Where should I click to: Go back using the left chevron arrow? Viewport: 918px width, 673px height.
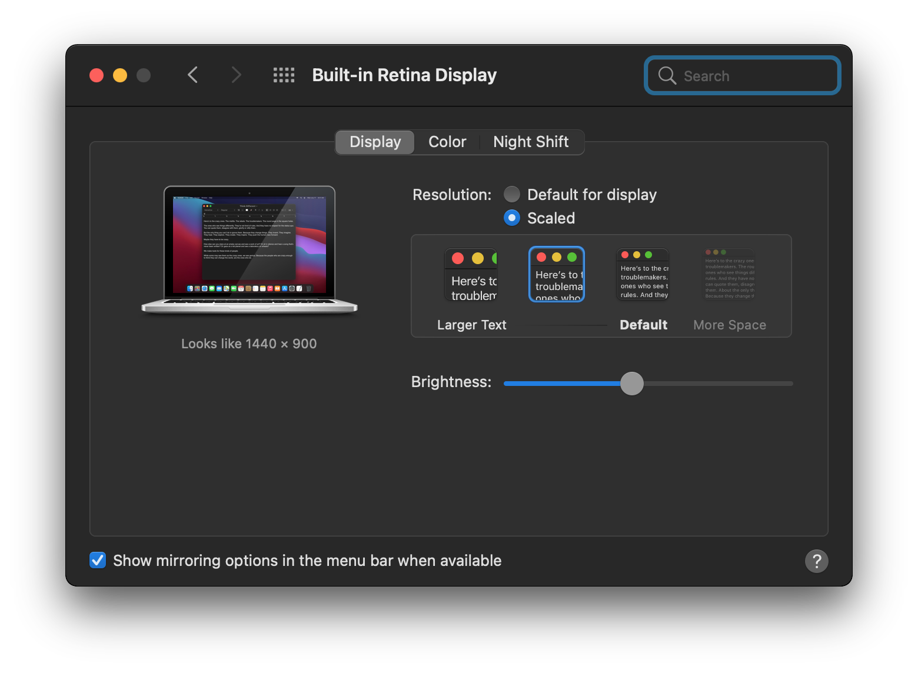pos(192,75)
